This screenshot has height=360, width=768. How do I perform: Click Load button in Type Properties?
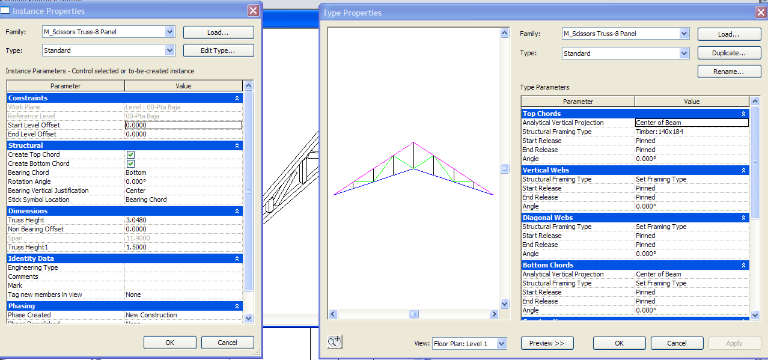[729, 34]
